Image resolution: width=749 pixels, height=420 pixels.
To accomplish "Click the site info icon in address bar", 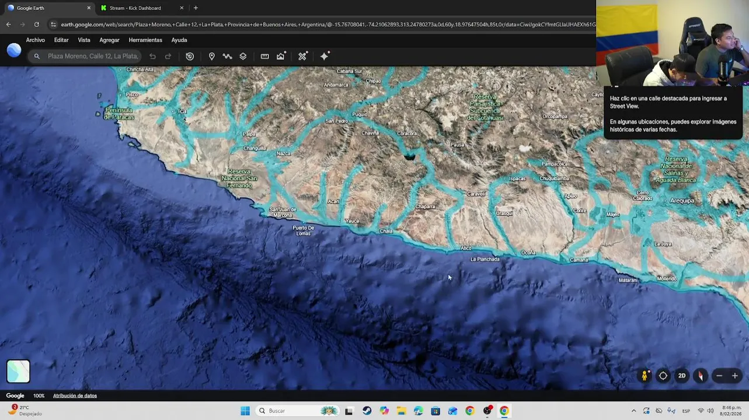I will tap(53, 24).
